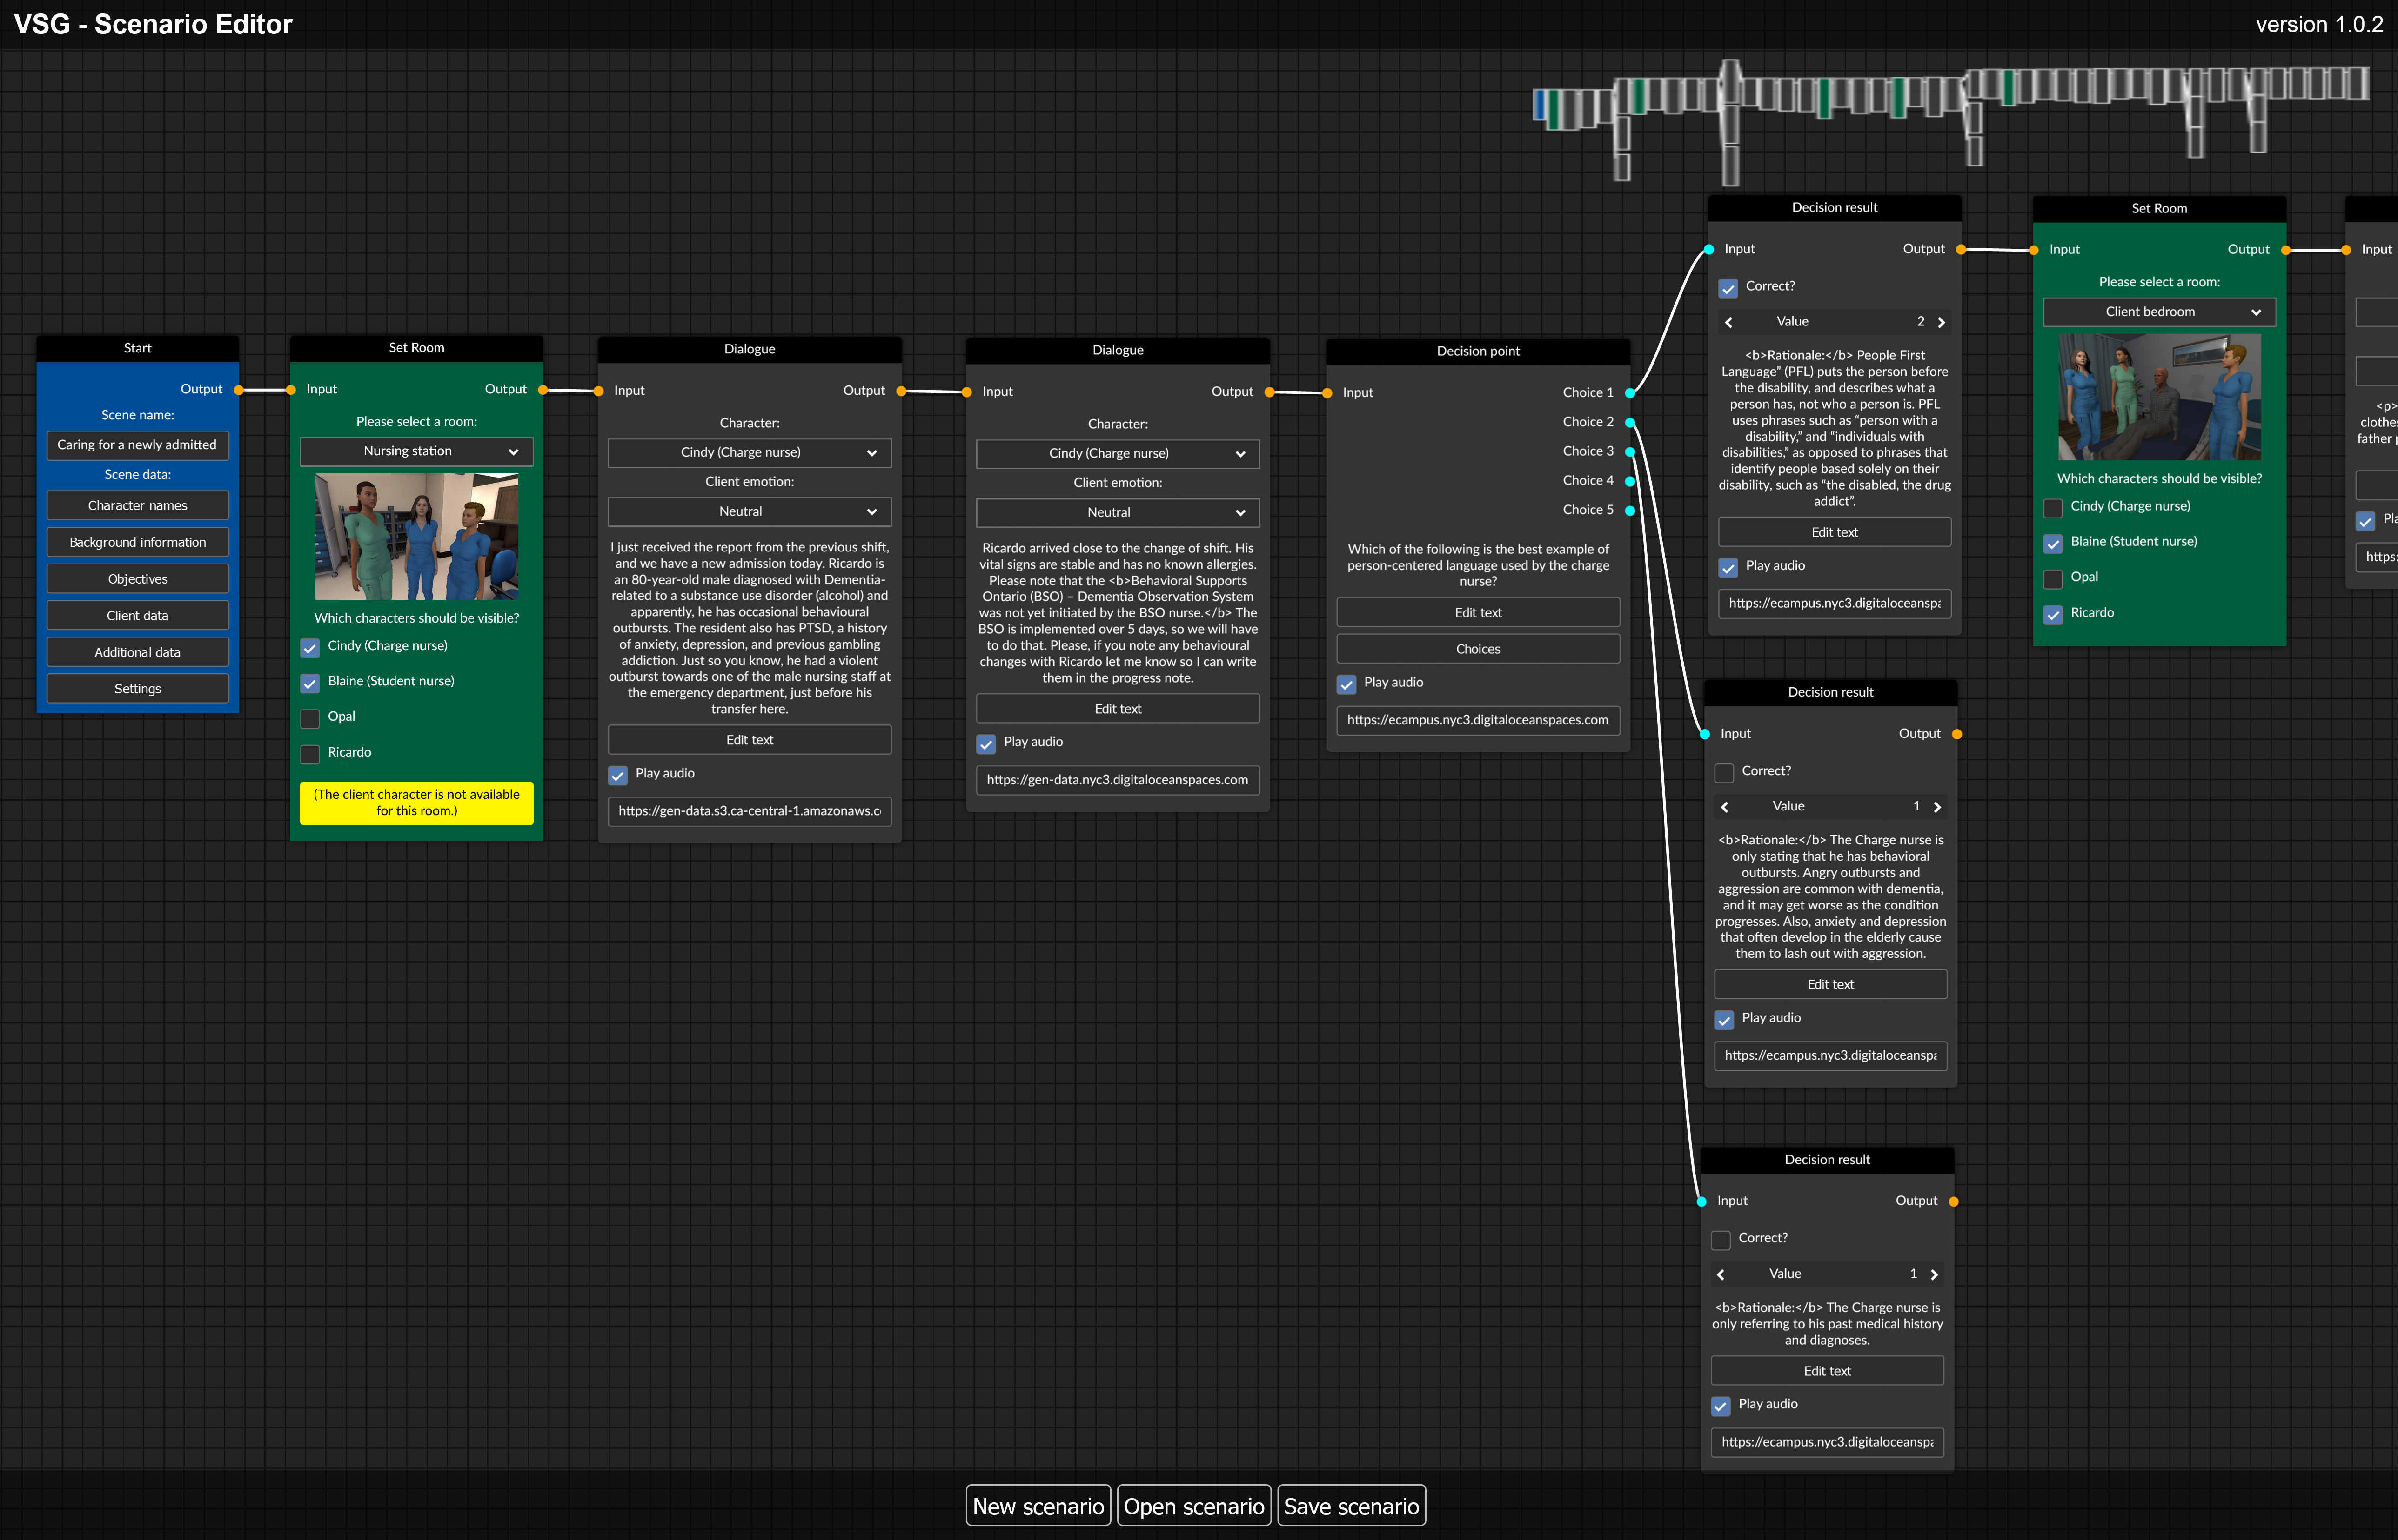This screenshot has height=1540, width=2398.
Task: Open Choices on the Decision point node
Action: click(1478, 648)
